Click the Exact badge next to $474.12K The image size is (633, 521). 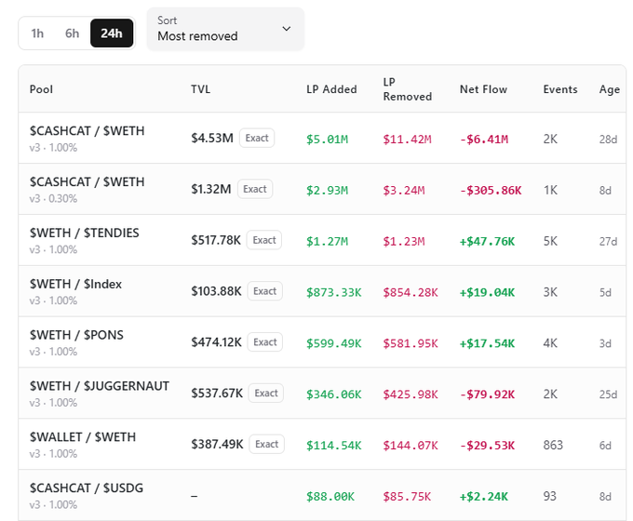(264, 342)
